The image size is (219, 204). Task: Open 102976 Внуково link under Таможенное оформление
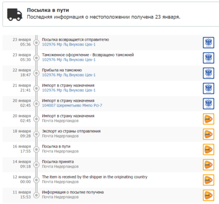[69, 60]
